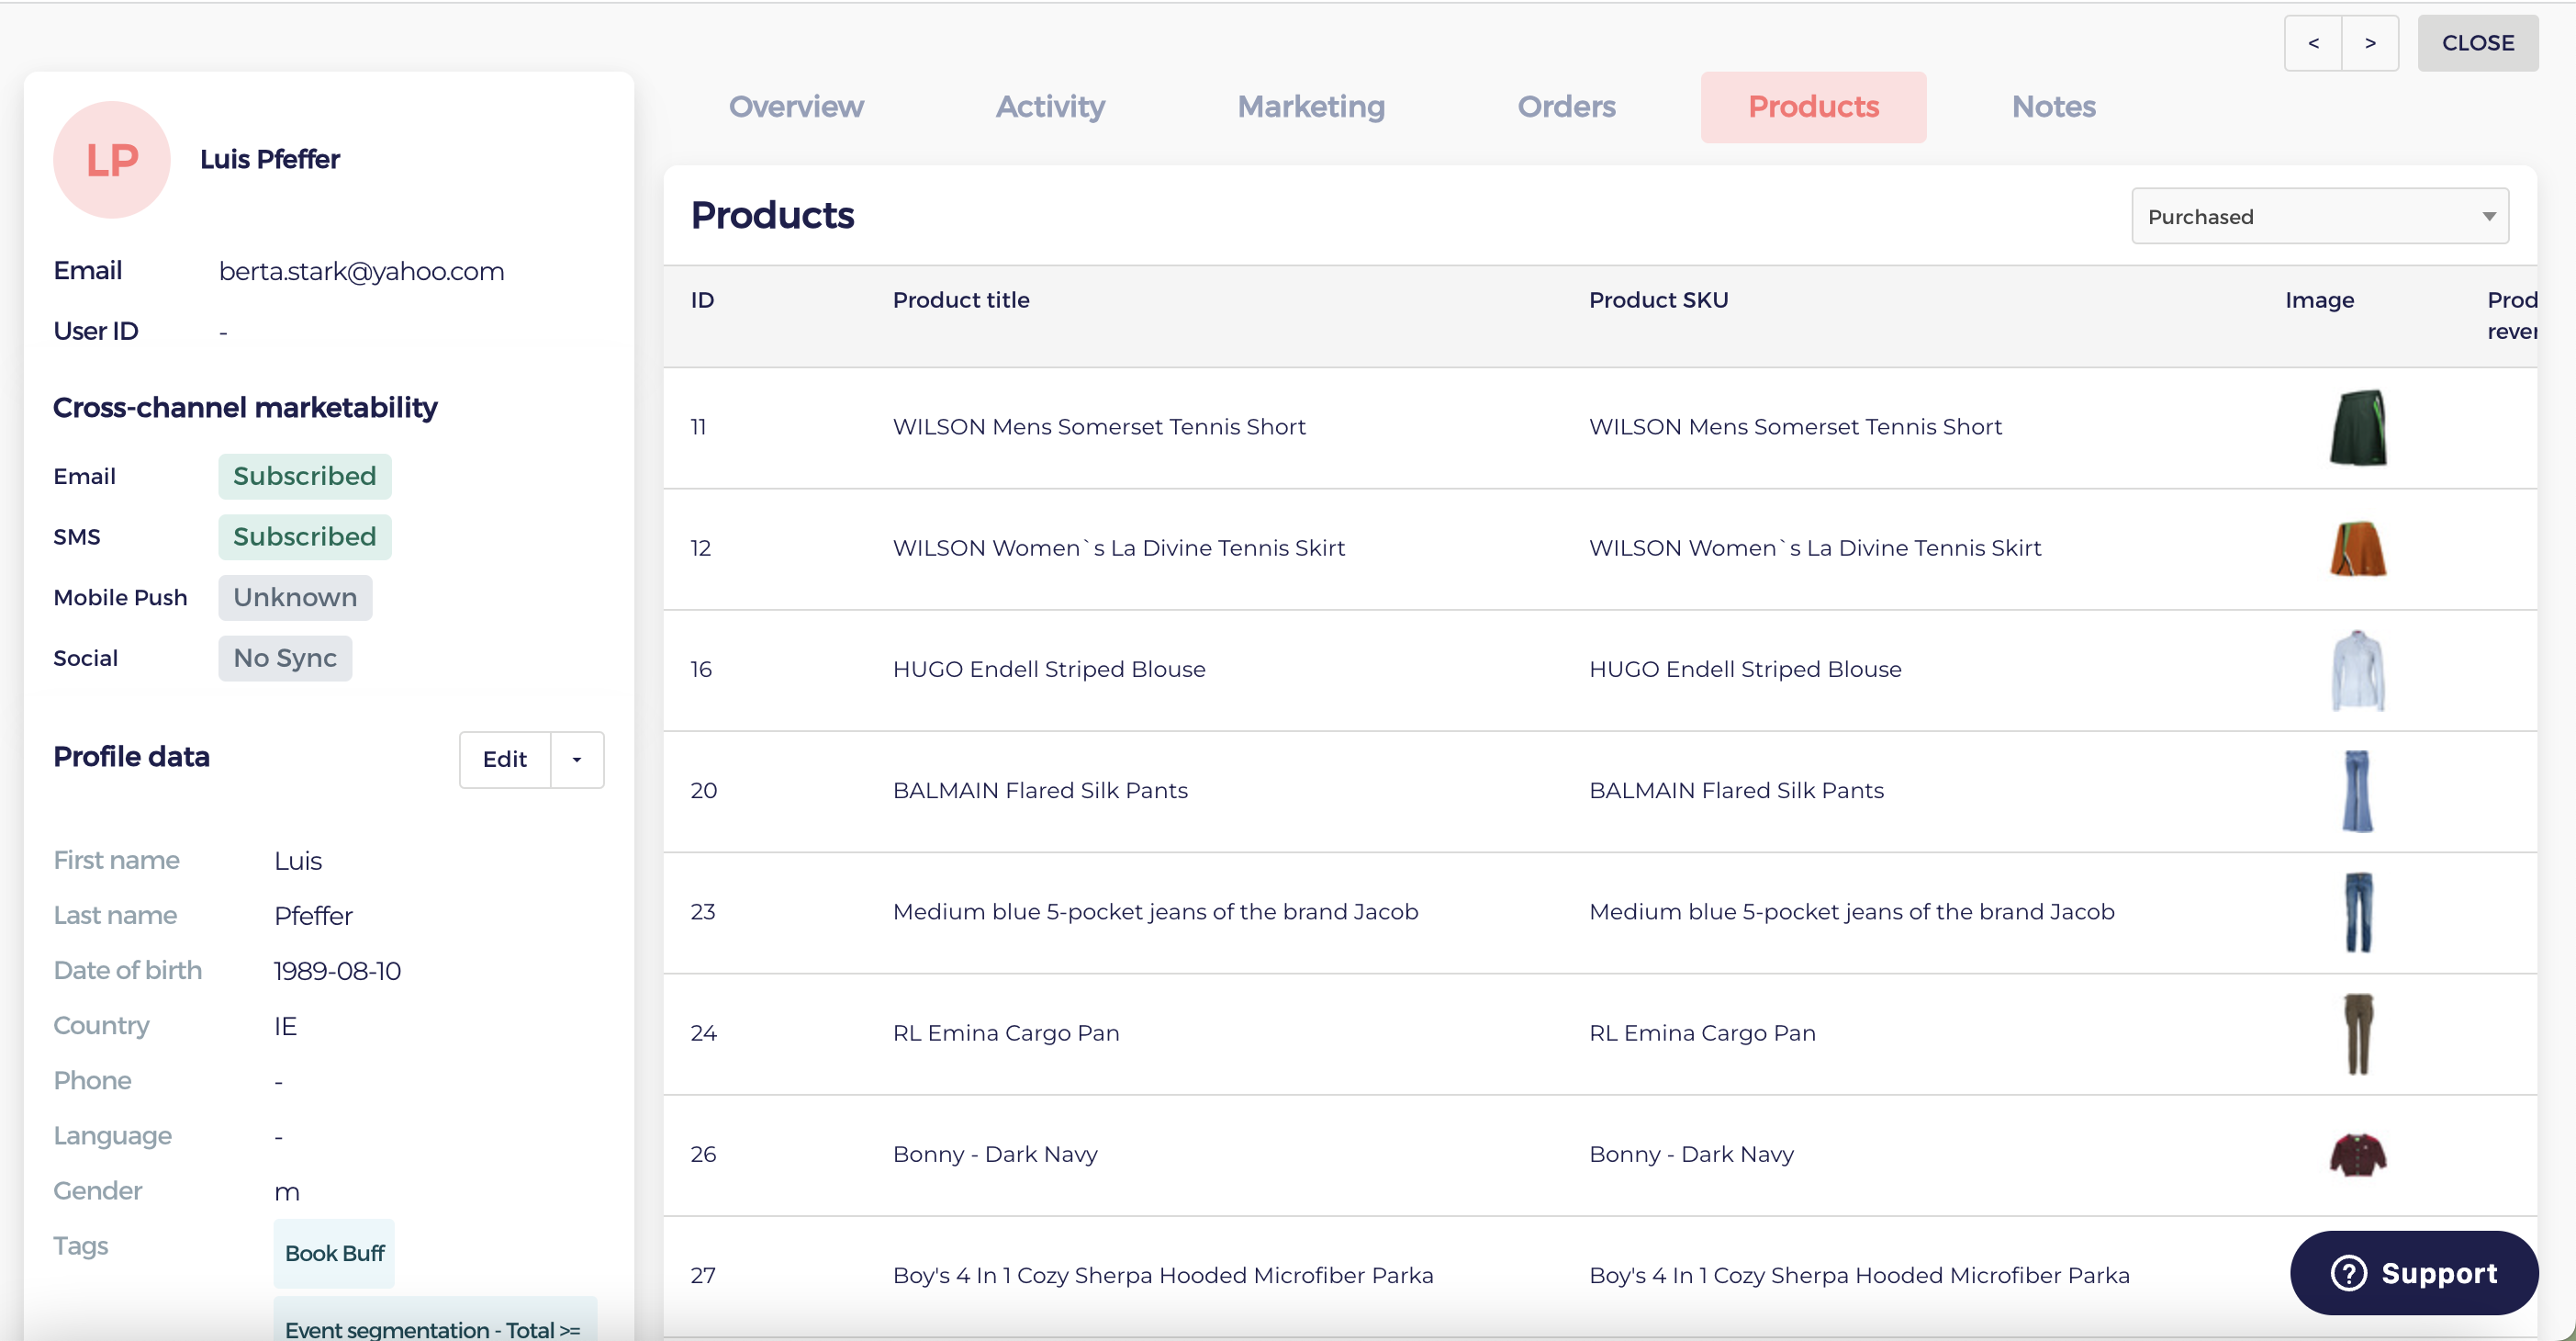Switch to the Activity tab
Viewport: 2576px width, 1341px height.
1050,107
